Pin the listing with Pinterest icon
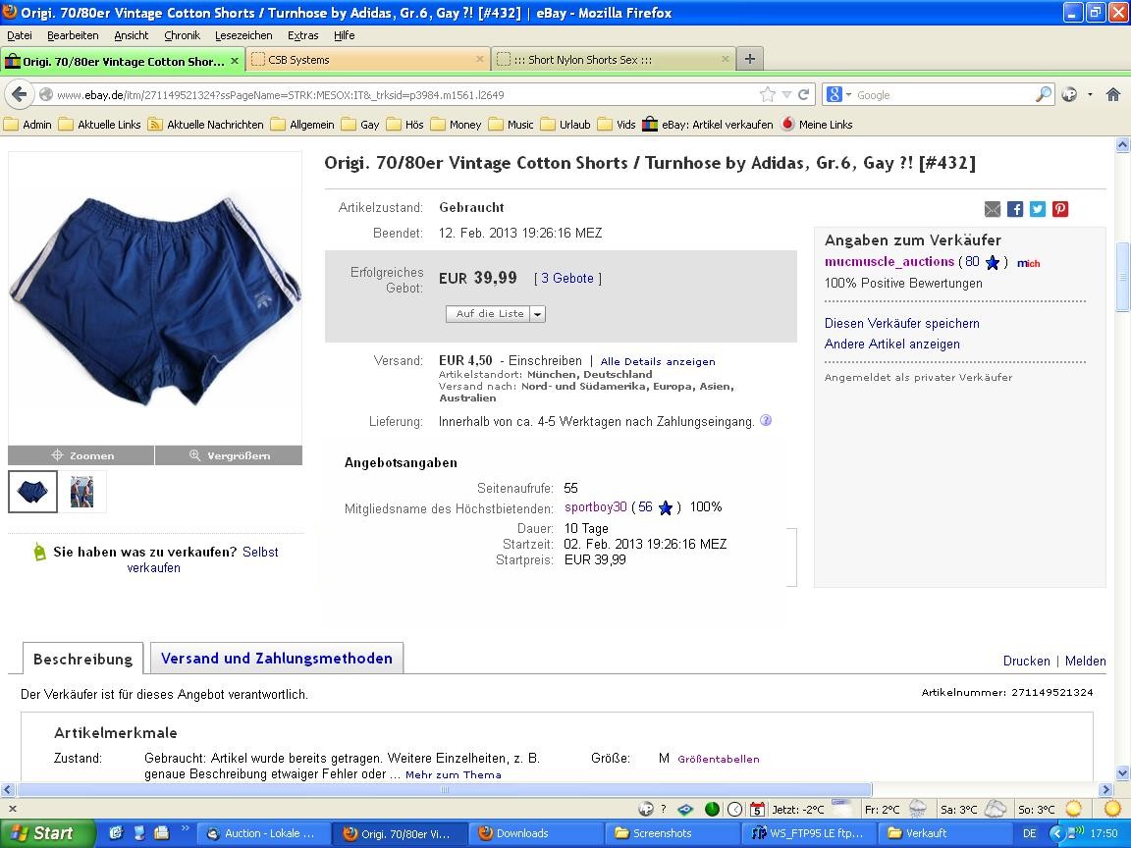 (x=1060, y=209)
